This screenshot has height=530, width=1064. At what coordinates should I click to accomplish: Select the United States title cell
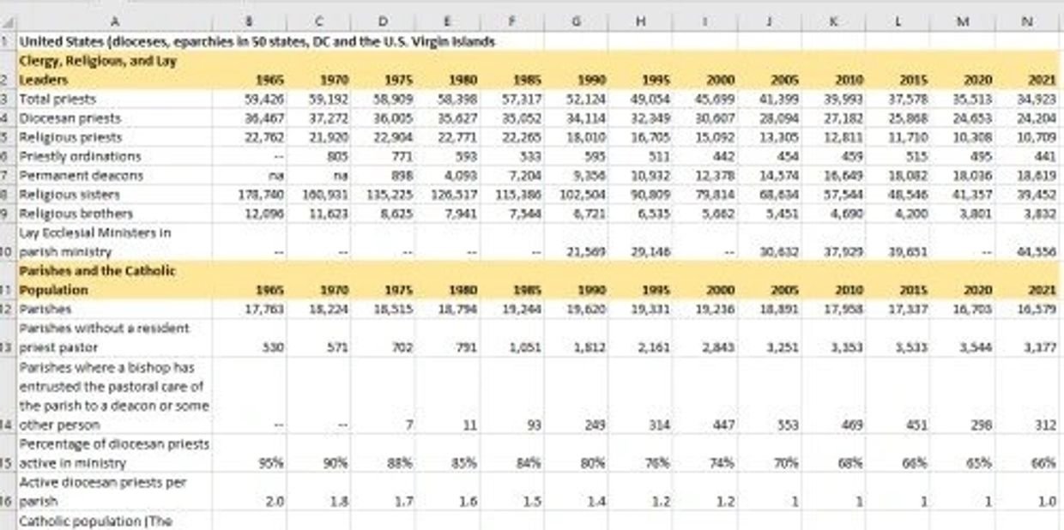pos(257,41)
